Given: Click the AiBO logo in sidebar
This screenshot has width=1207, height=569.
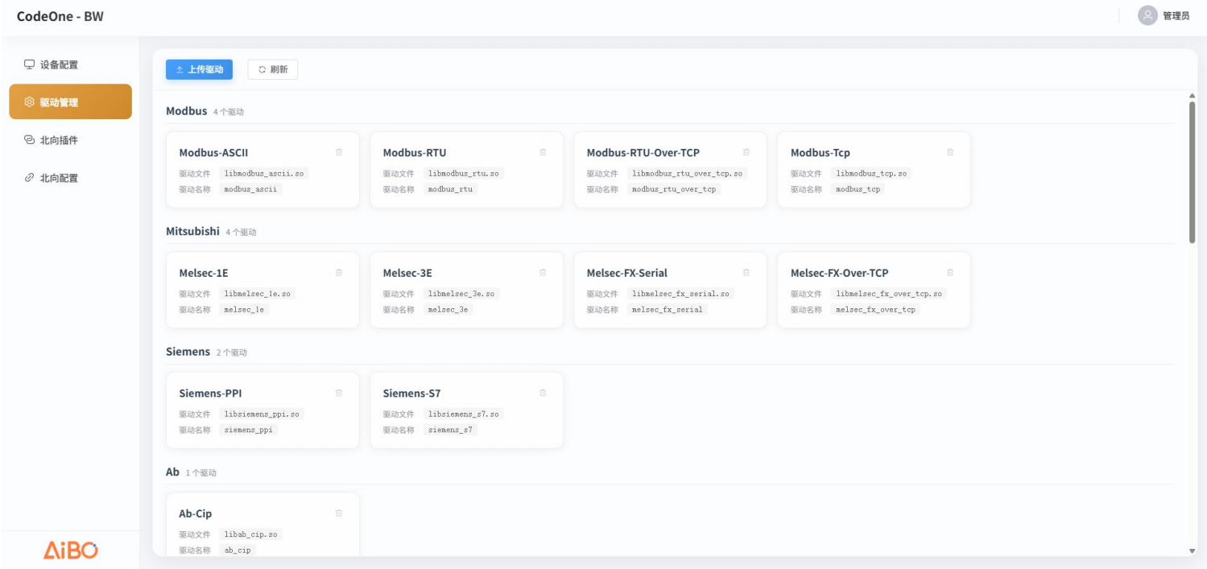Looking at the screenshot, I should tap(70, 550).
